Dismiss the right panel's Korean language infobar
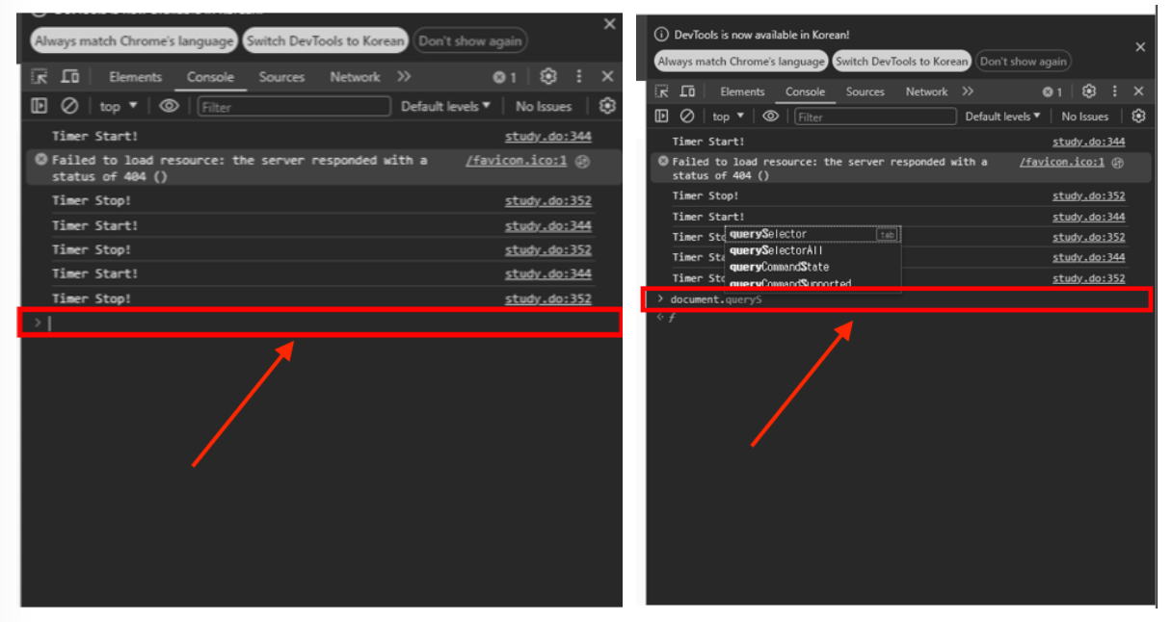This screenshot has height=622, width=1172. 1140,47
